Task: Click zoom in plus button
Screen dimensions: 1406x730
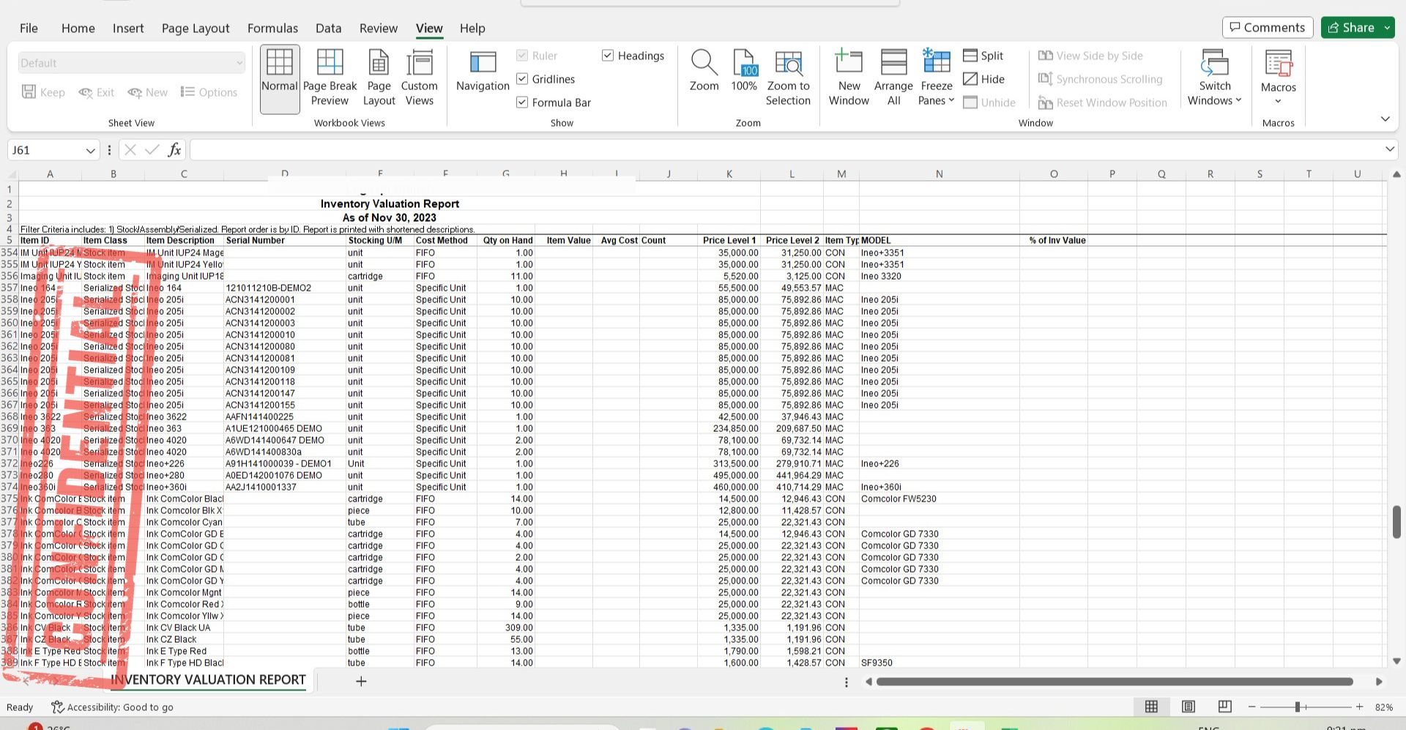Action: (x=1360, y=707)
